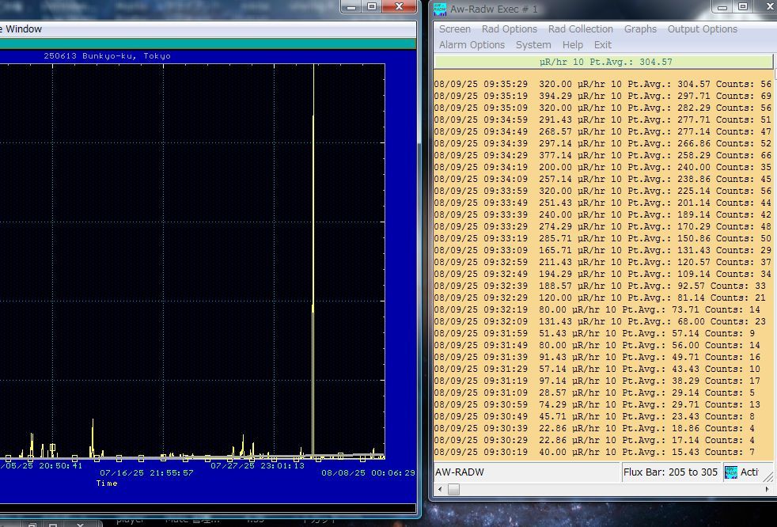The height and width of the screenshot is (527, 777).
Task: Open the System menu
Action: 533,45
